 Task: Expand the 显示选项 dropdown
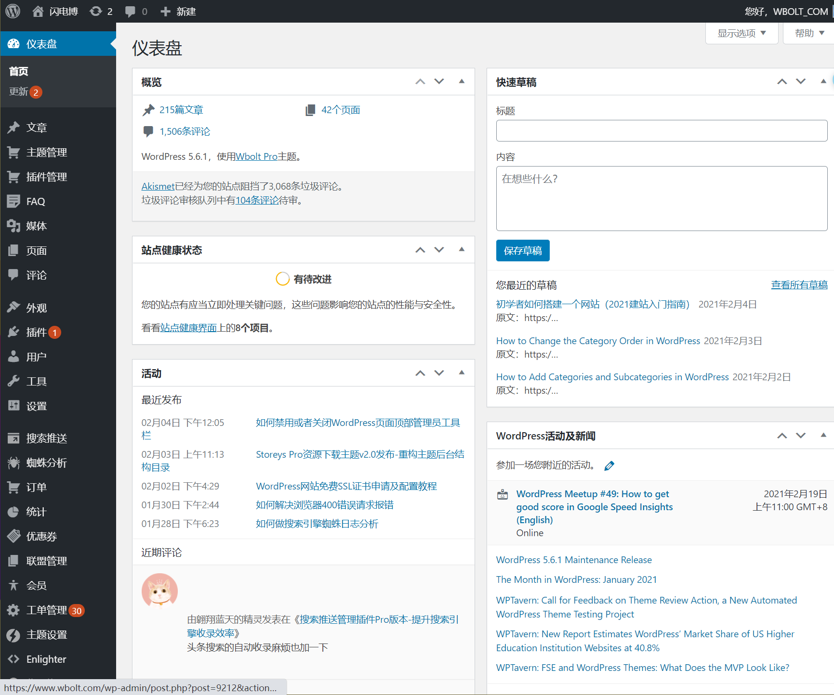coord(741,33)
